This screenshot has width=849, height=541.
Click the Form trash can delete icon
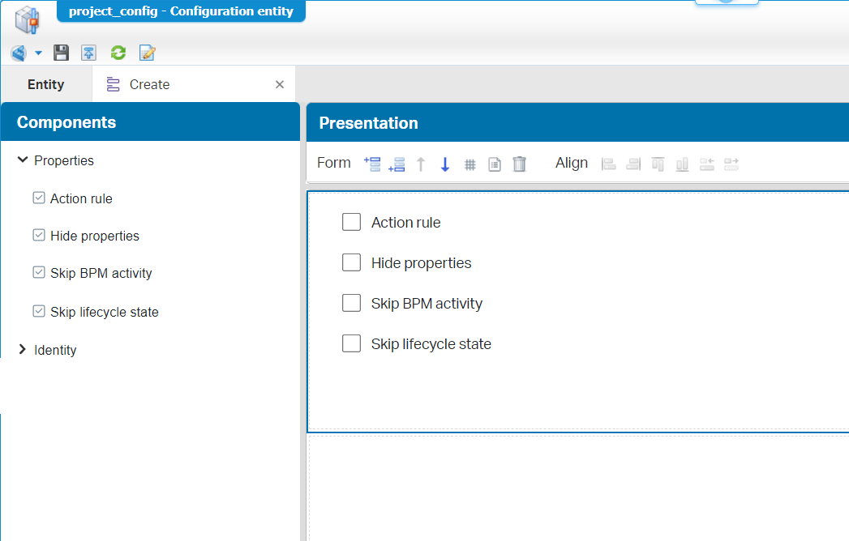click(x=520, y=164)
